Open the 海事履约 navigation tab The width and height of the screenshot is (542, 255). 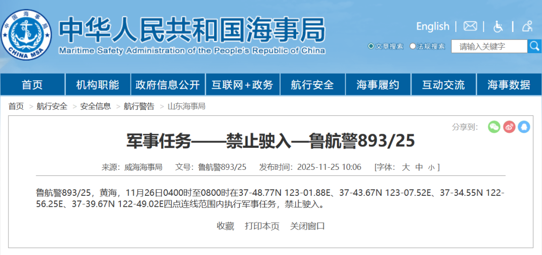click(378, 85)
